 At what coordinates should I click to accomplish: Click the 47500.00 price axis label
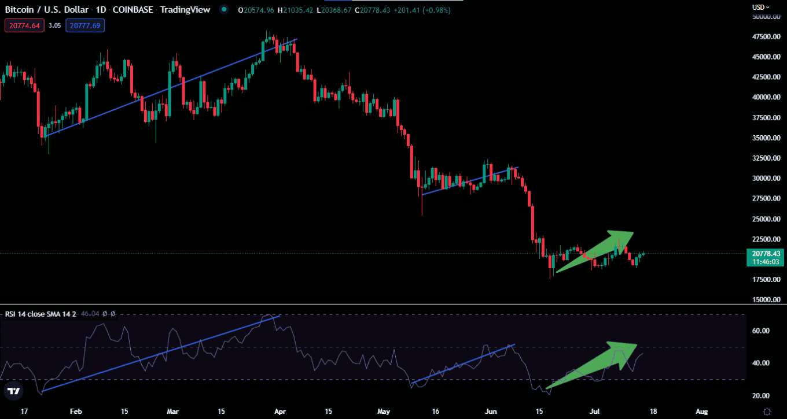pos(766,37)
